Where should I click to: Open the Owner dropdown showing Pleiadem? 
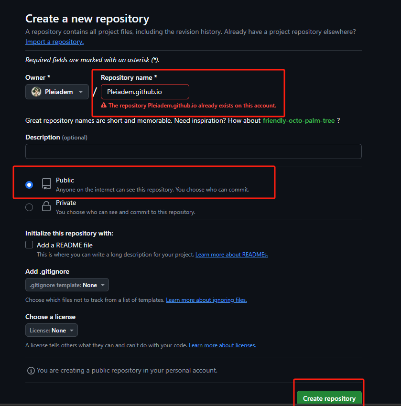coord(57,92)
